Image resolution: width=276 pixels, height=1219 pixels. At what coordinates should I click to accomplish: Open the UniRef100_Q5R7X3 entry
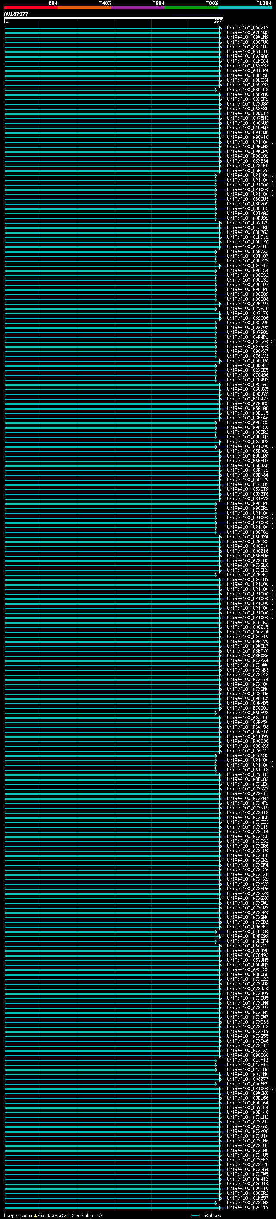tap(247, 251)
